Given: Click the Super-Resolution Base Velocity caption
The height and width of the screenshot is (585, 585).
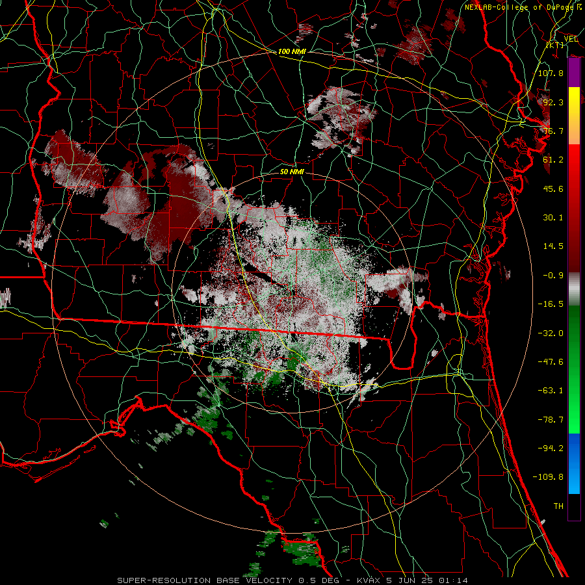Looking at the screenshot, I should (x=292, y=580).
